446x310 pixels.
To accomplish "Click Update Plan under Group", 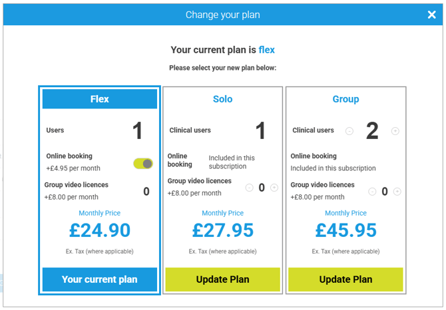I will click(345, 279).
